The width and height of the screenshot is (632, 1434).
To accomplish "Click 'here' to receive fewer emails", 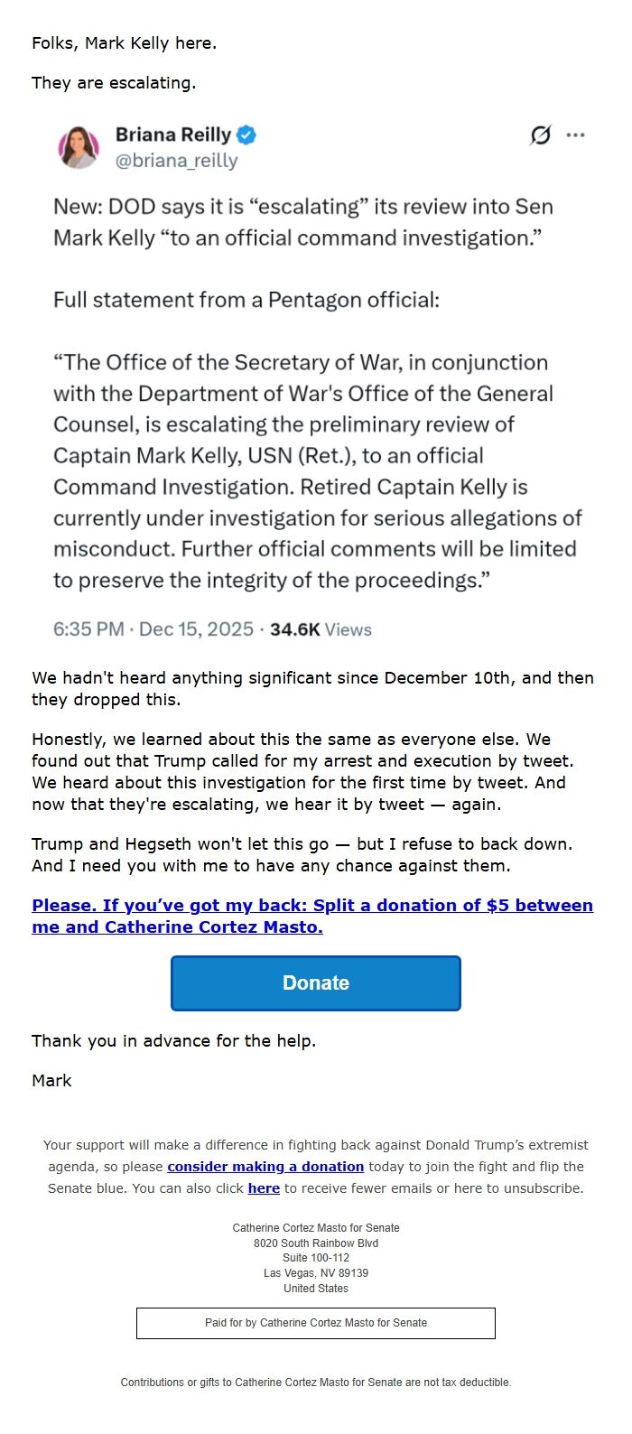I will click(264, 1188).
